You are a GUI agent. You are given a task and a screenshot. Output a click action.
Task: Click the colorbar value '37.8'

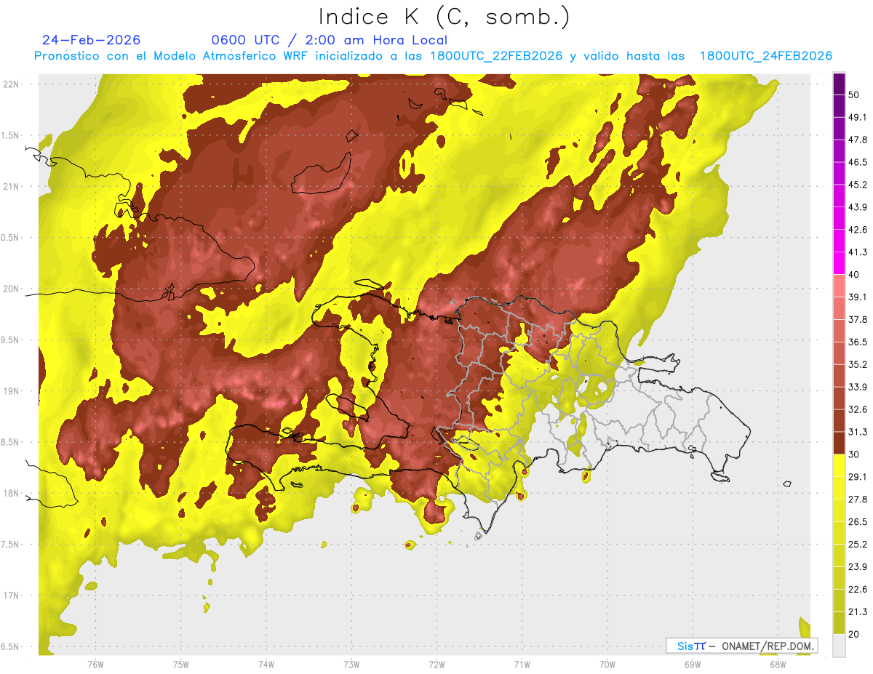[858, 319]
